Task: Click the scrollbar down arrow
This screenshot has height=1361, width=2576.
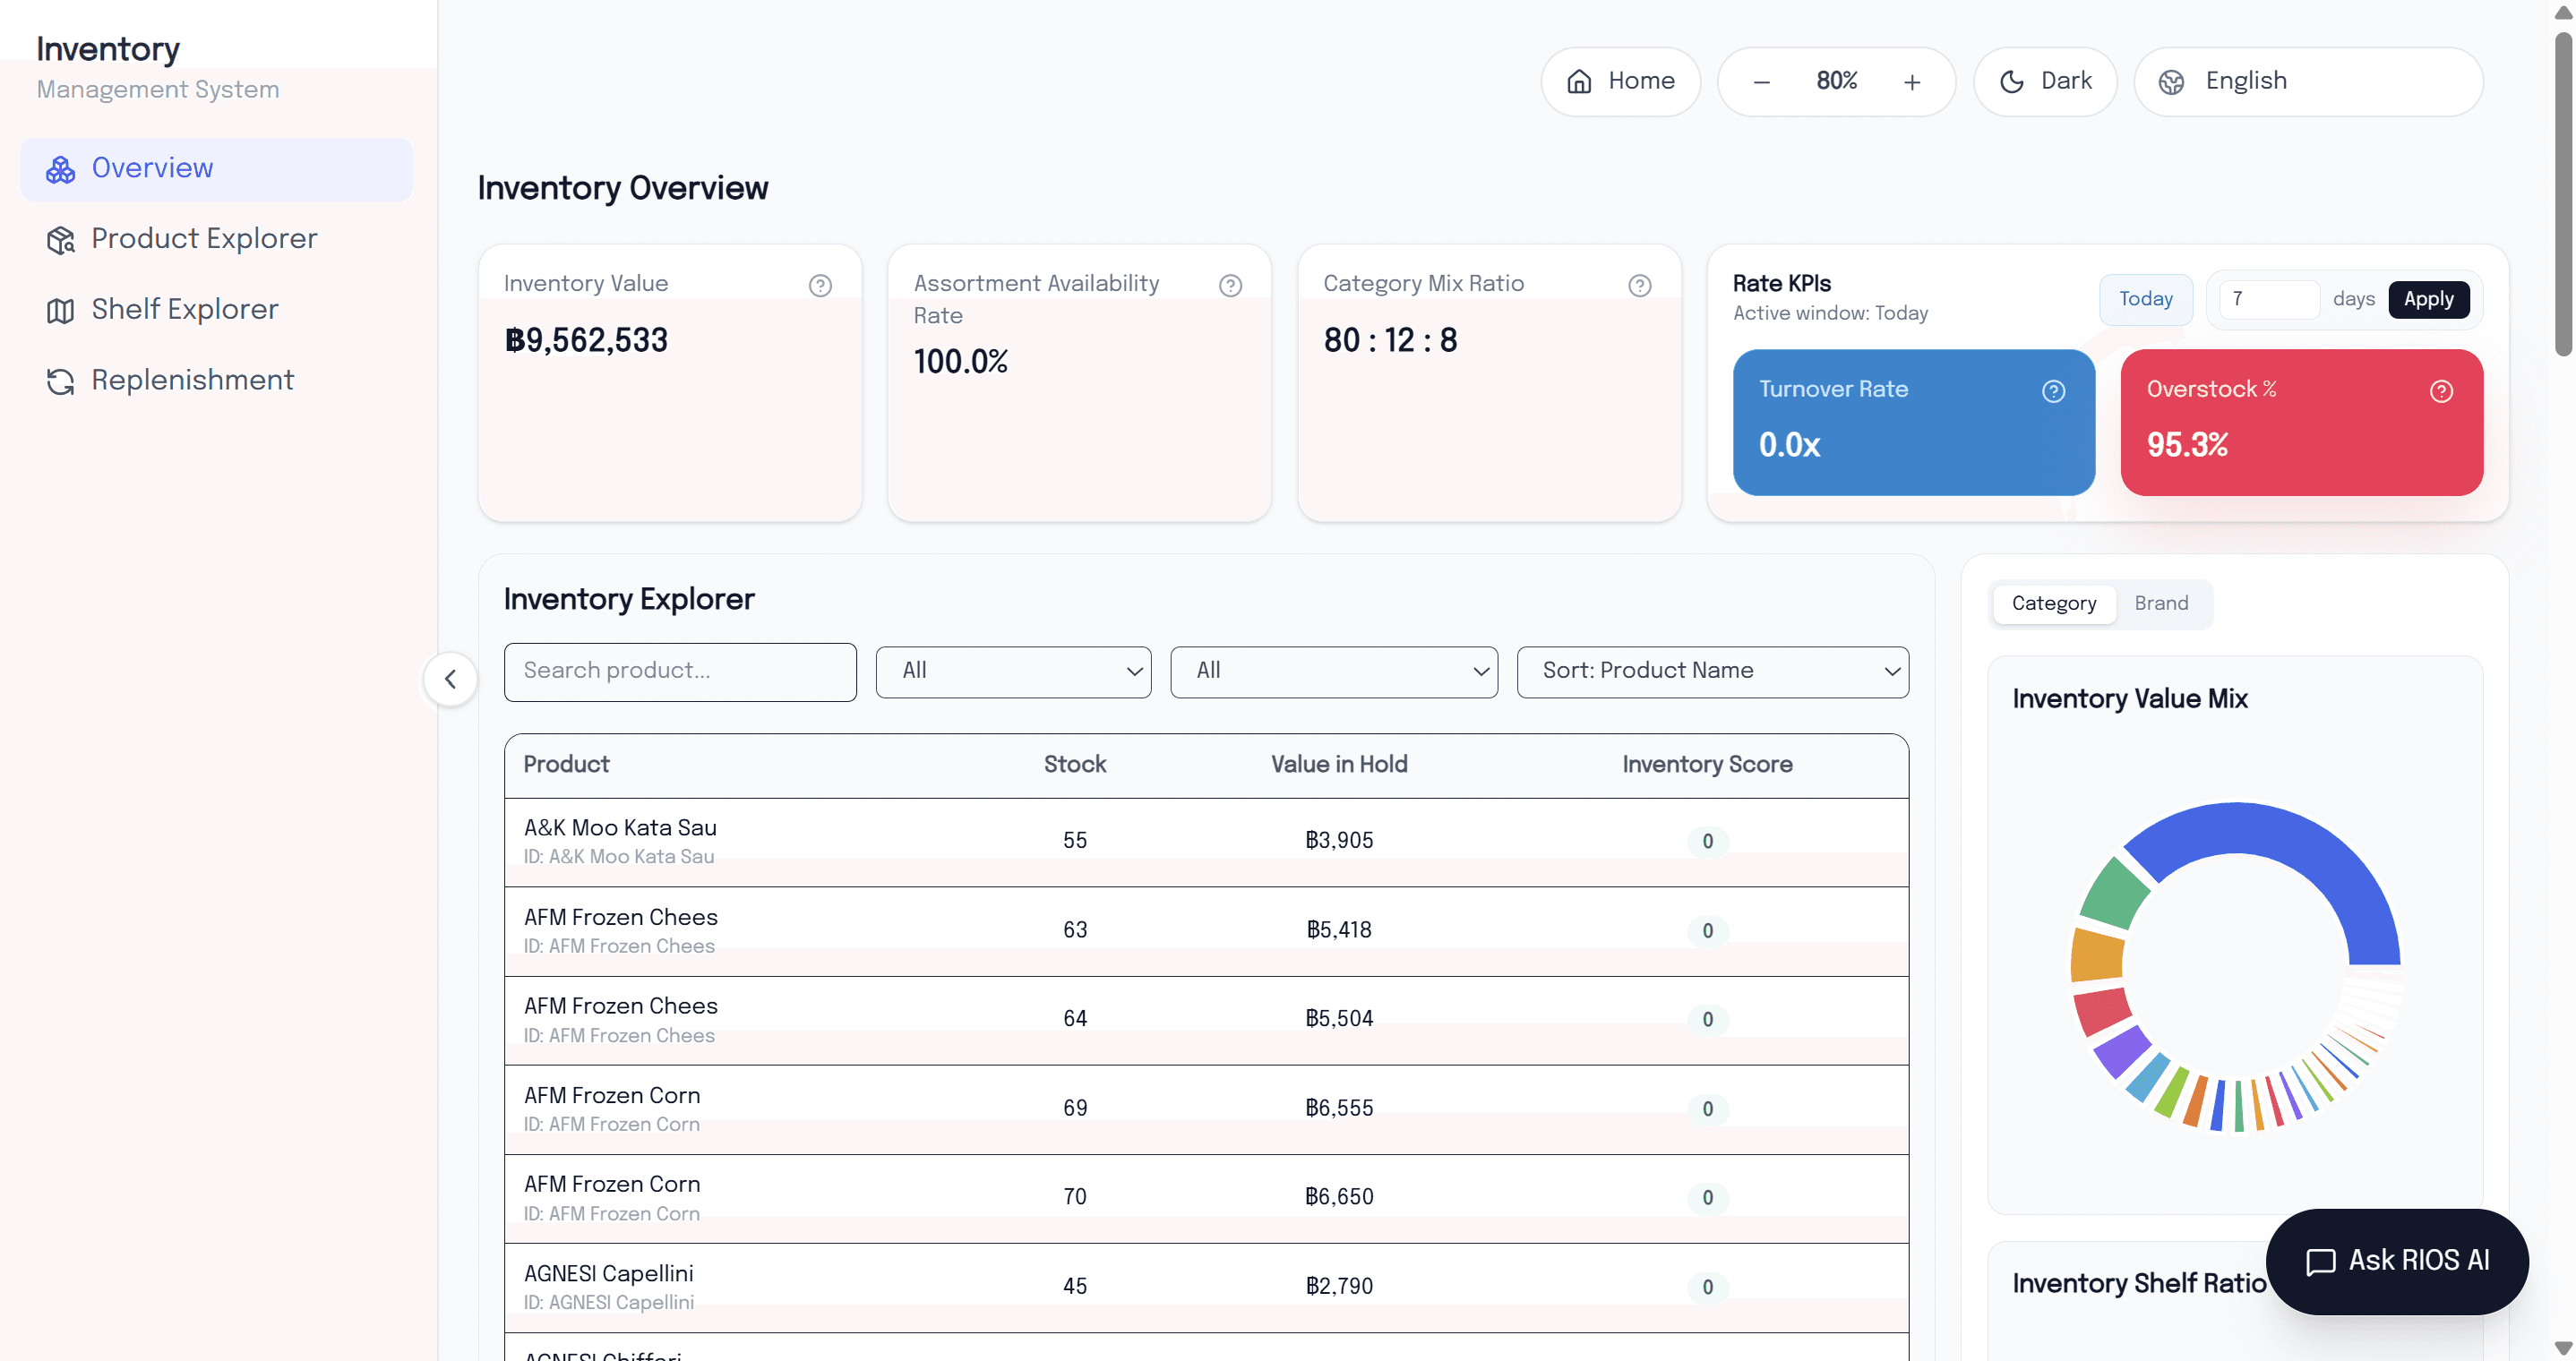Action: 2563,1348
